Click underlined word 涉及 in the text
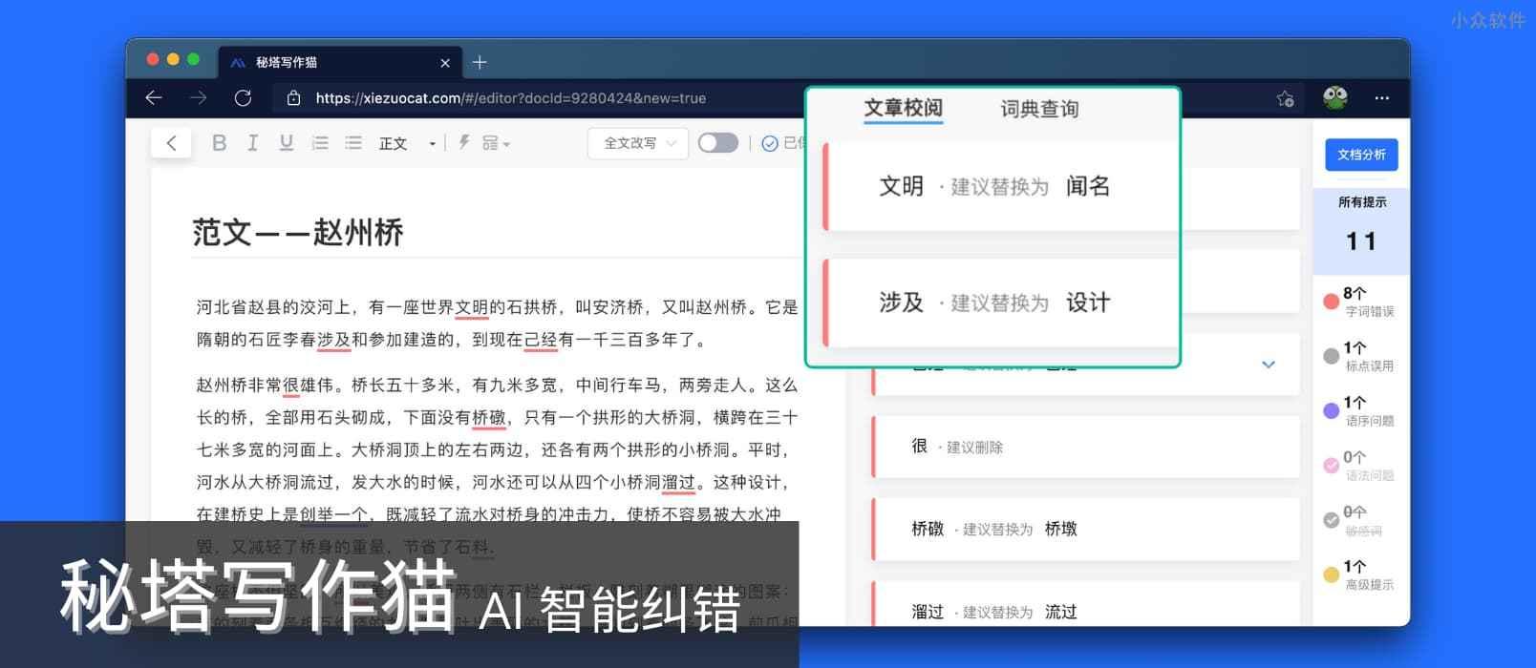Viewport: 1536px width, 668px height. pyautogui.click(x=333, y=340)
